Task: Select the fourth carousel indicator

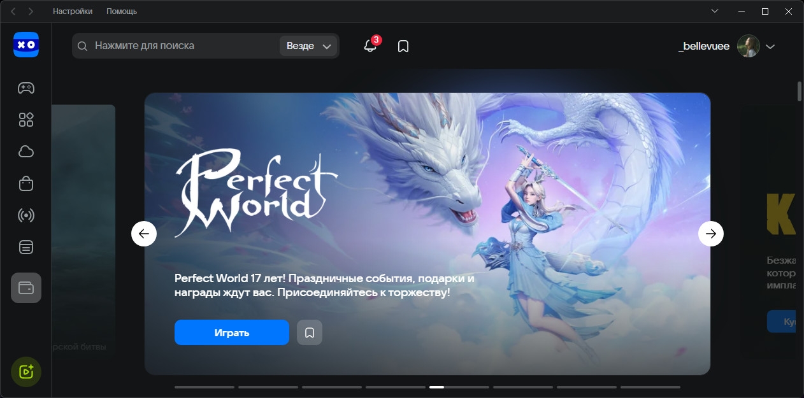Action: tap(396, 387)
